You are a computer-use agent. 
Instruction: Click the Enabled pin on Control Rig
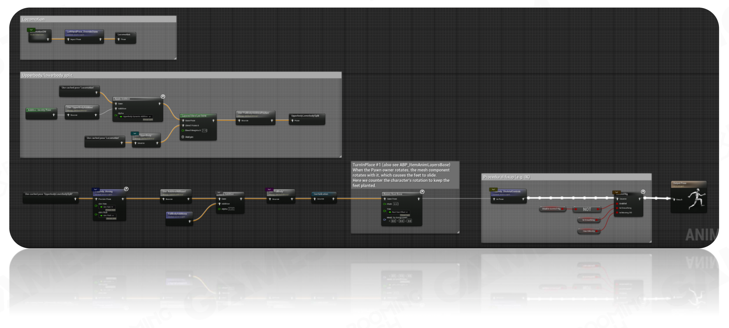pyautogui.click(x=617, y=203)
